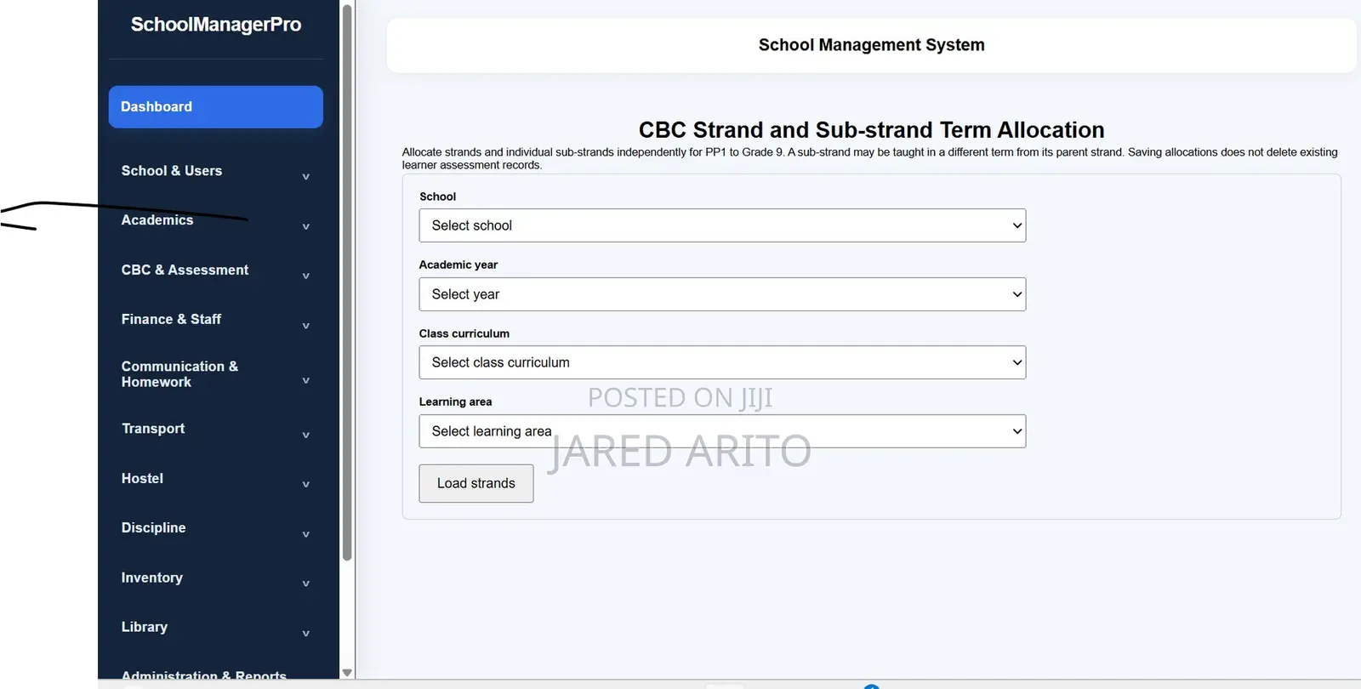
Task: Expand Communication & Homework section
Action: (215, 374)
